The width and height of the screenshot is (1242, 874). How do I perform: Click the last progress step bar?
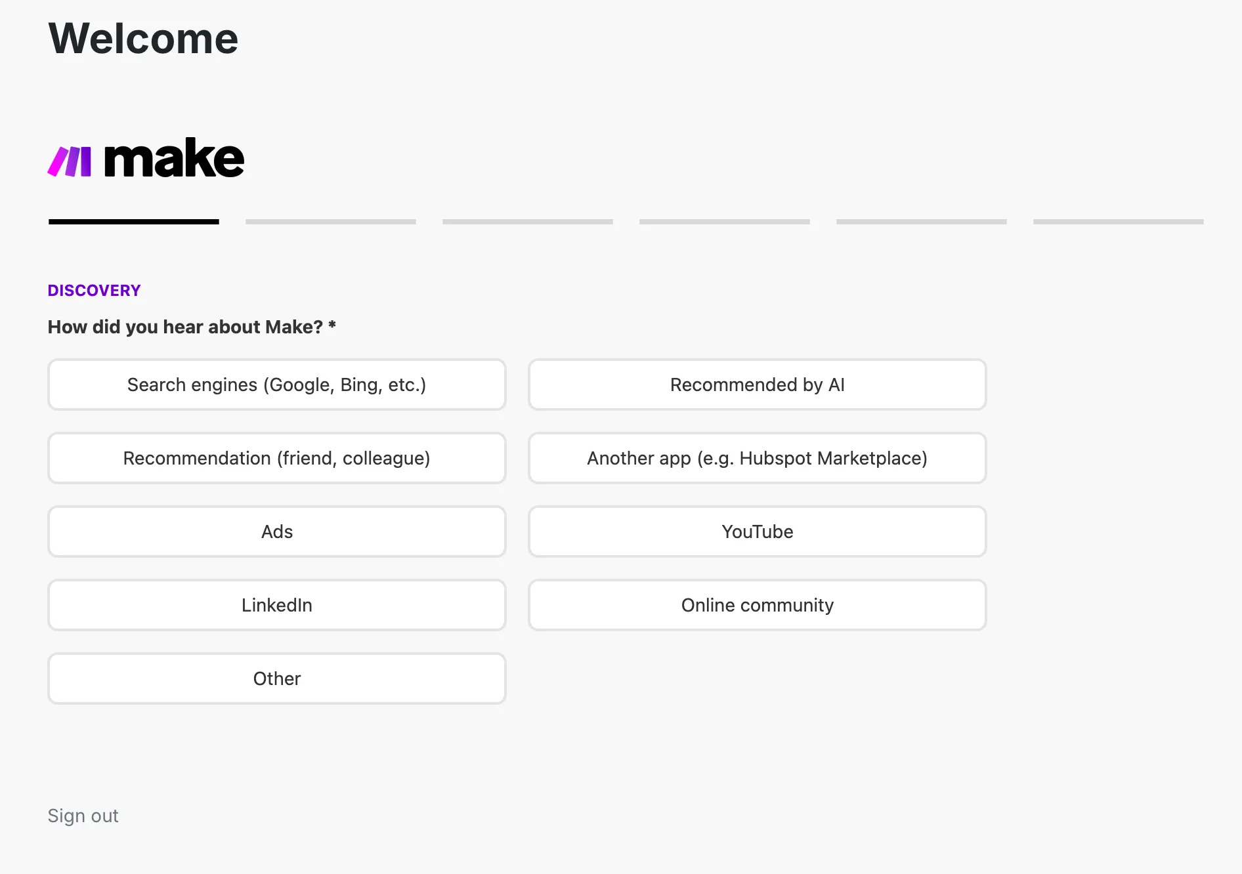click(x=1119, y=222)
